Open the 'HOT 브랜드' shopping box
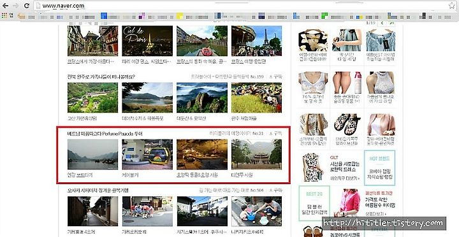 (380, 168)
